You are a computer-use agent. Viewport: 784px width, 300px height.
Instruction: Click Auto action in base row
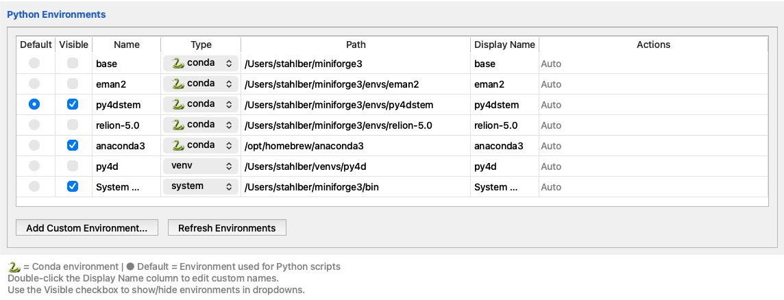click(x=551, y=64)
